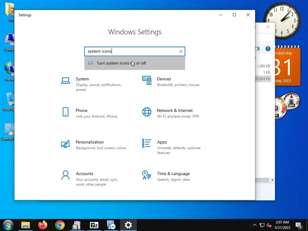
Task: Open File Explorer from the taskbar
Action: (x=26, y=225)
